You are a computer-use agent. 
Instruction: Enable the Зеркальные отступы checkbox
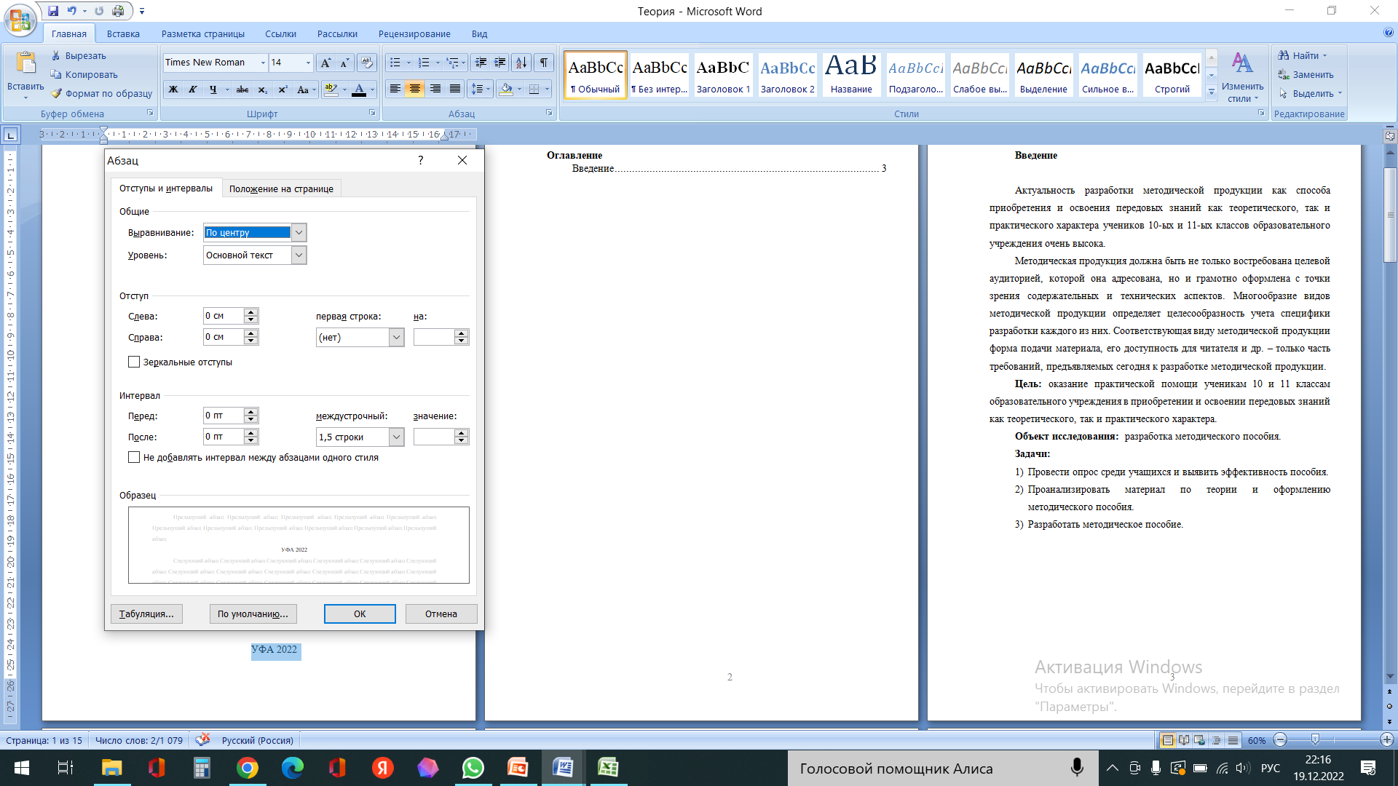pyautogui.click(x=134, y=362)
